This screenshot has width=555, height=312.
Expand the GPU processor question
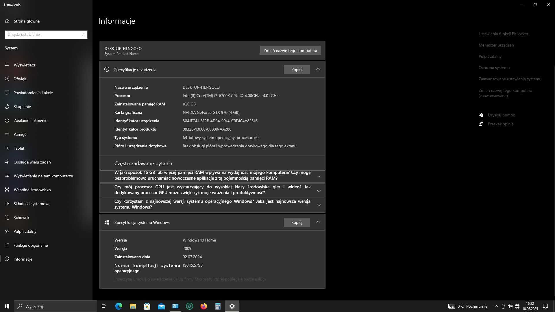pos(212,190)
